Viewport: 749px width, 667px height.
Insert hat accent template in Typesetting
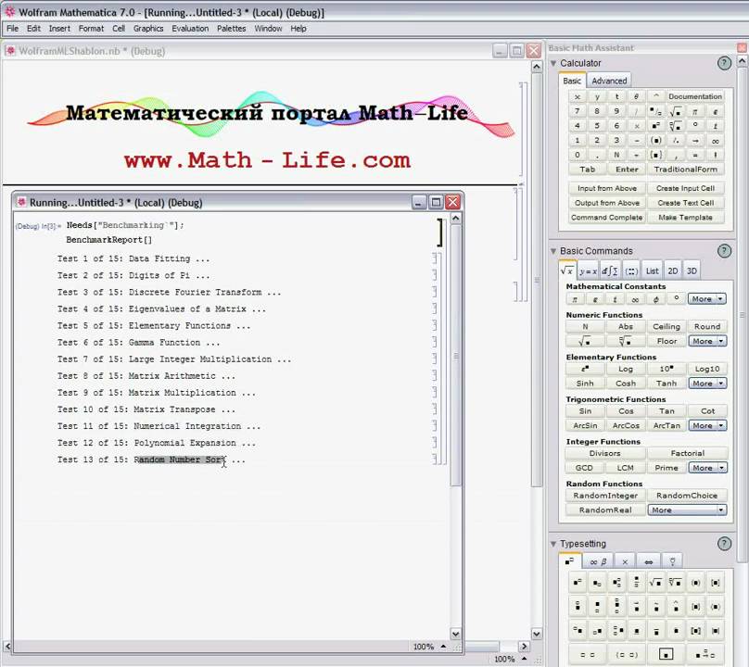(x=676, y=607)
